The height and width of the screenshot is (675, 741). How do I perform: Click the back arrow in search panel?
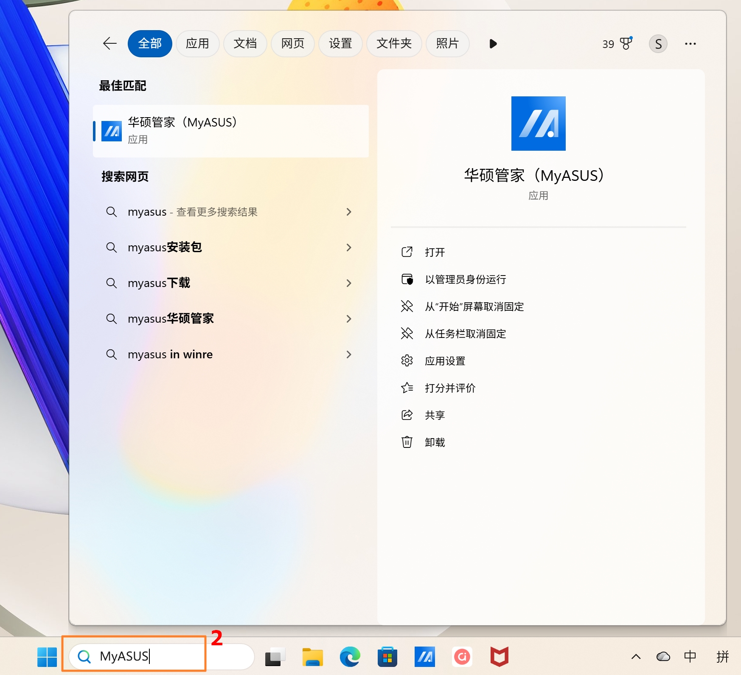click(110, 43)
